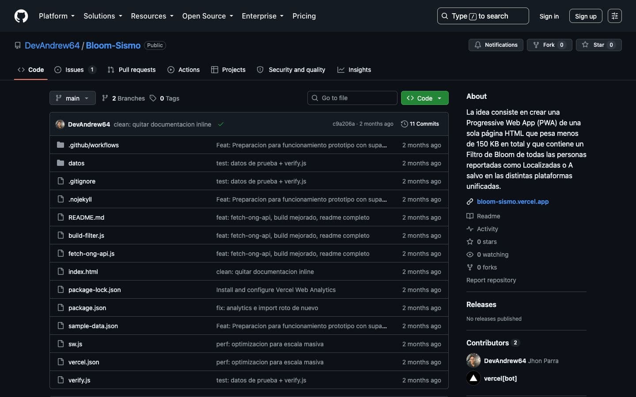
Task: Click the Sign up button
Action: tap(586, 16)
